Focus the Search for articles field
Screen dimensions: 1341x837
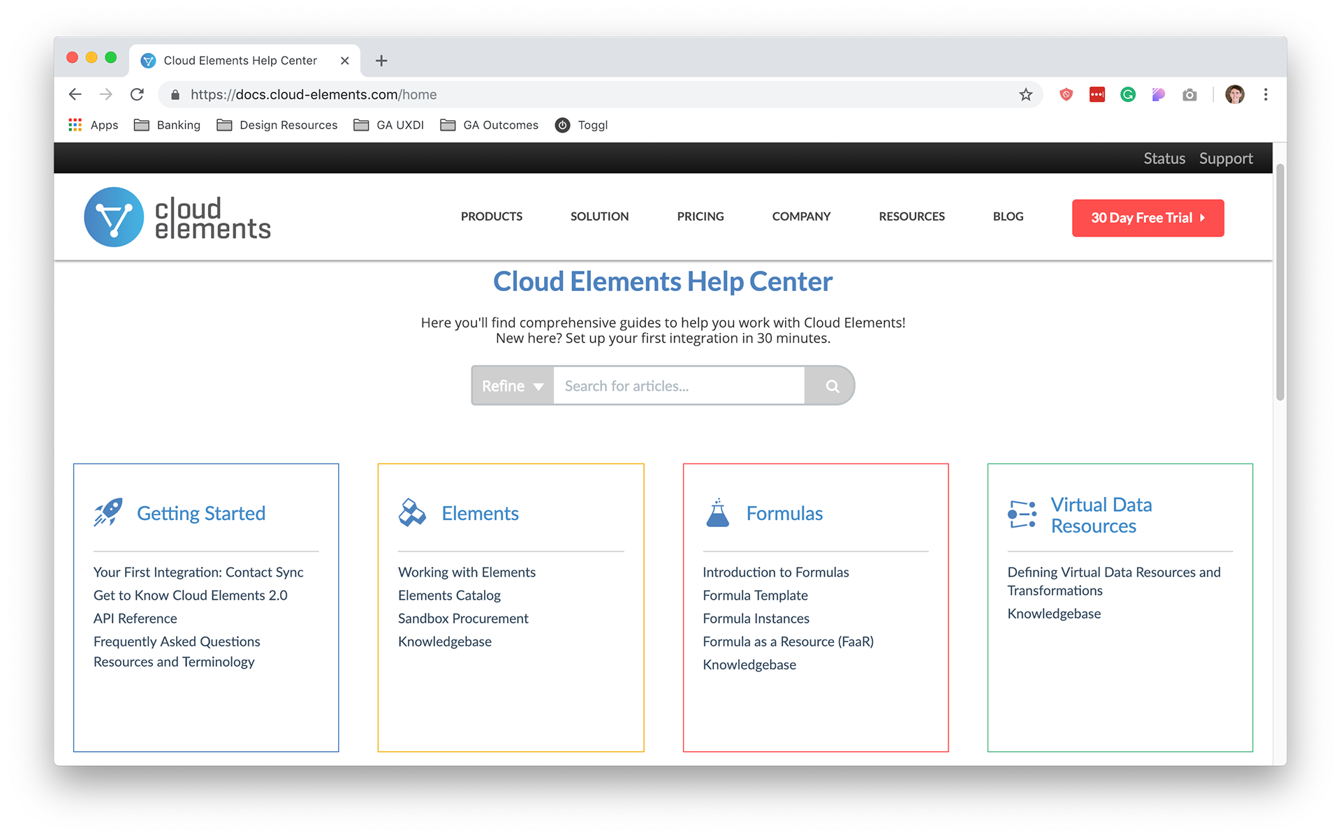[x=678, y=386]
